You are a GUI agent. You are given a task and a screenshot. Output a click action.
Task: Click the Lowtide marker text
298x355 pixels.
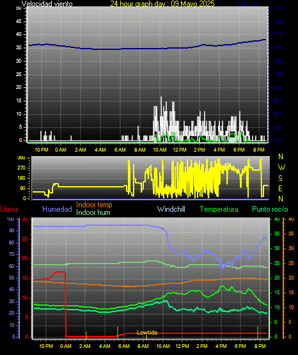point(147,333)
